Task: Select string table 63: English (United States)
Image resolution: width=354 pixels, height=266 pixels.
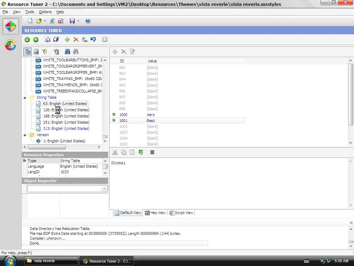Action: pos(65,104)
